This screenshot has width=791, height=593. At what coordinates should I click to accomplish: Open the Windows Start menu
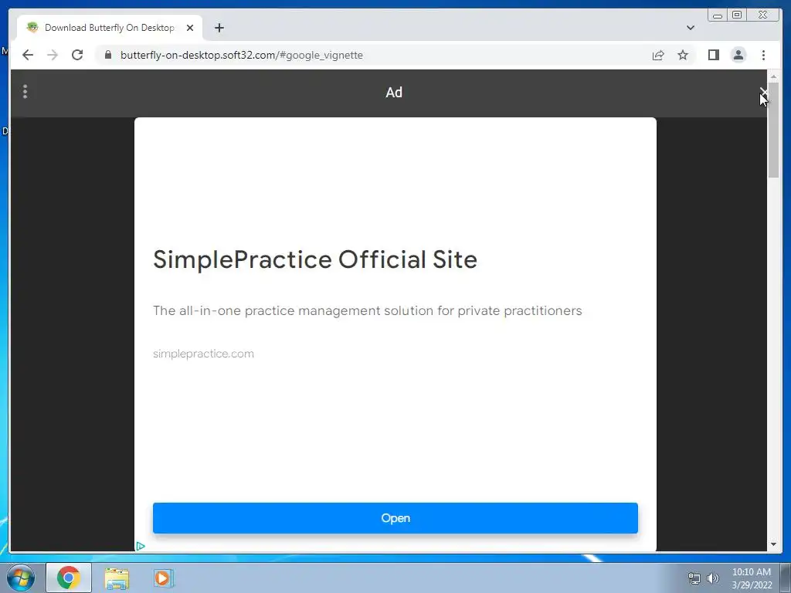click(21, 578)
